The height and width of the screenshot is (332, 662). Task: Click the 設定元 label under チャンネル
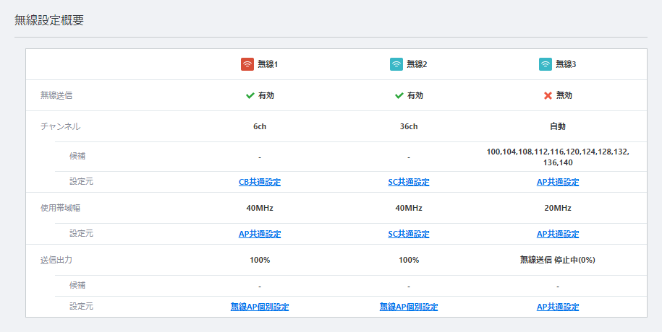point(81,182)
